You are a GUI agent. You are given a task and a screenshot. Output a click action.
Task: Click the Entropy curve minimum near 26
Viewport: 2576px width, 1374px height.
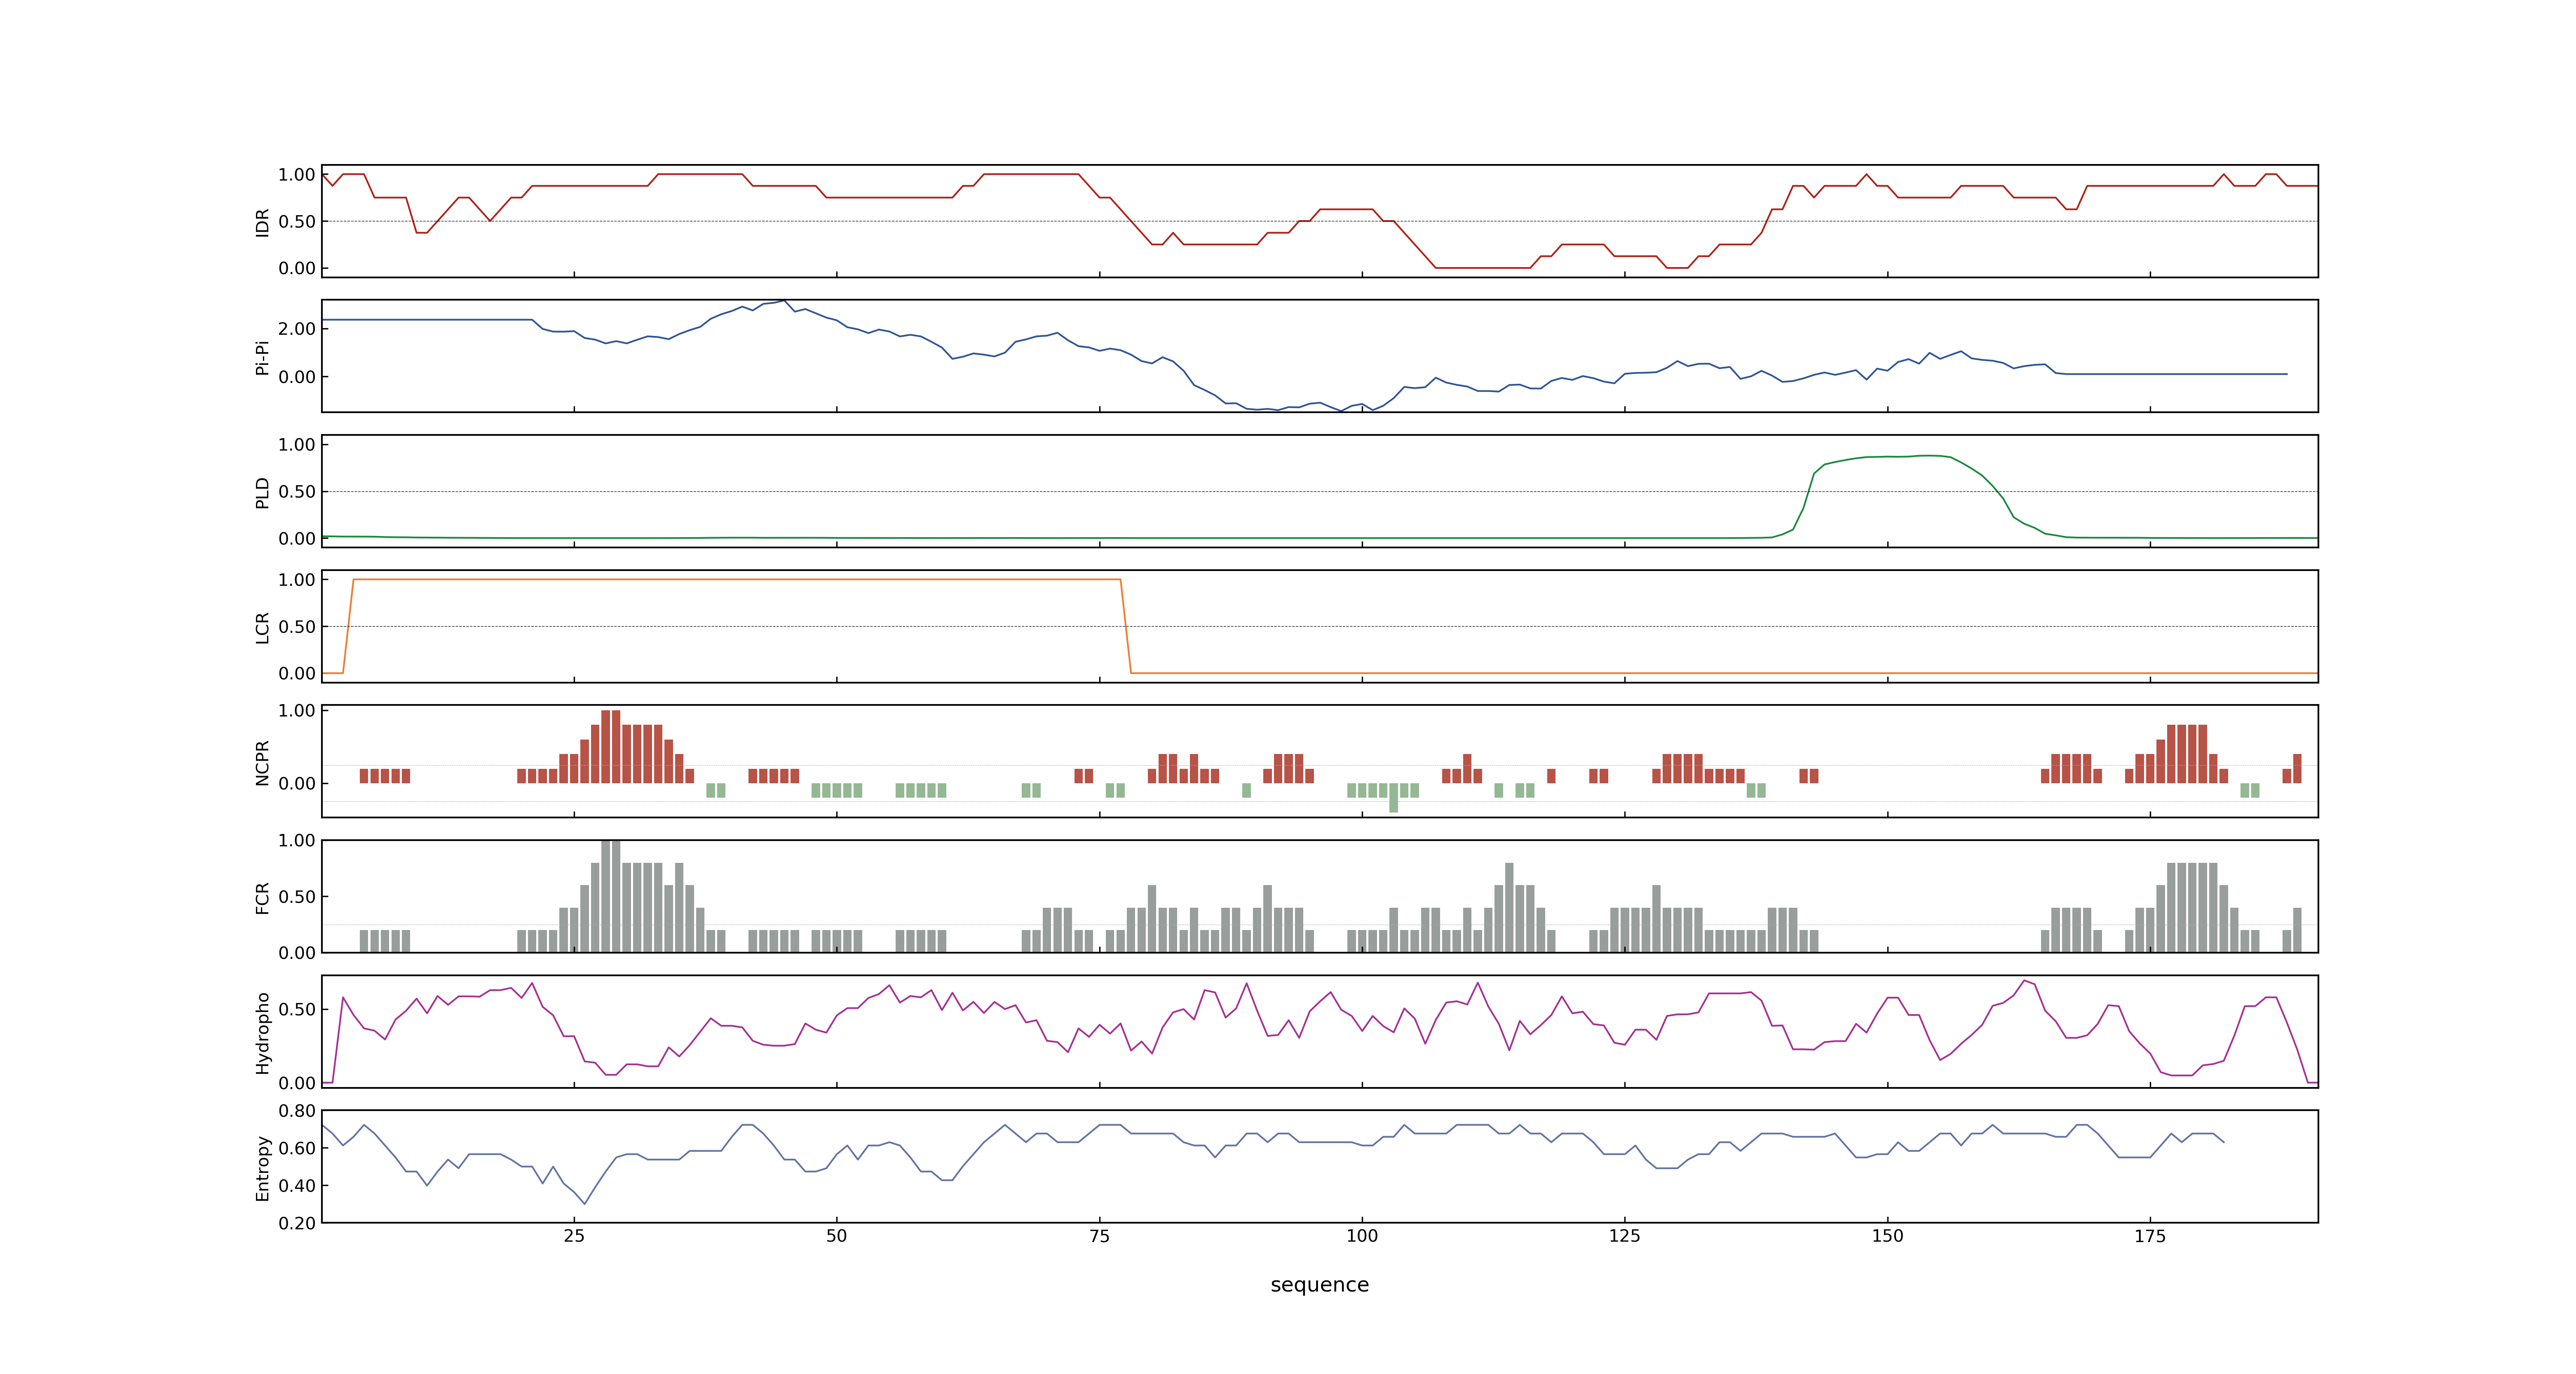[x=584, y=1203]
